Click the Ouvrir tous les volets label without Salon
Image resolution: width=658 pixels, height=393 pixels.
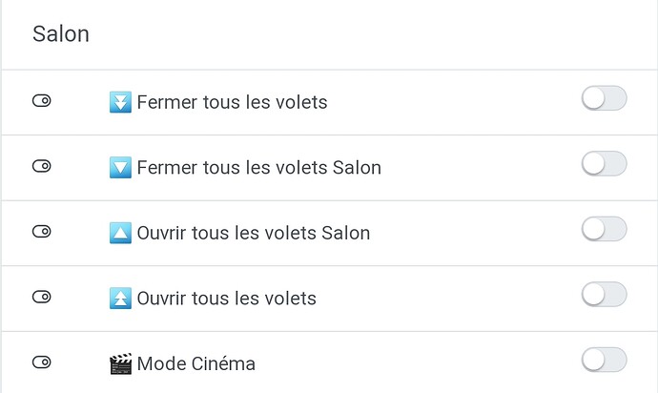[x=226, y=299]
